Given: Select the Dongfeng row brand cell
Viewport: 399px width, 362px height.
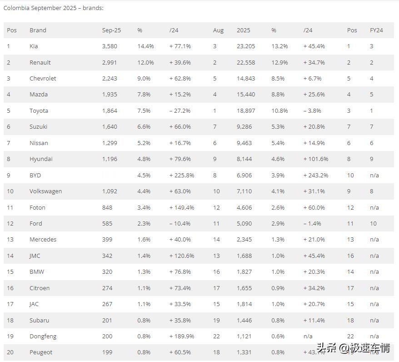Looking at the screenshot, I should tap(43, 337).
